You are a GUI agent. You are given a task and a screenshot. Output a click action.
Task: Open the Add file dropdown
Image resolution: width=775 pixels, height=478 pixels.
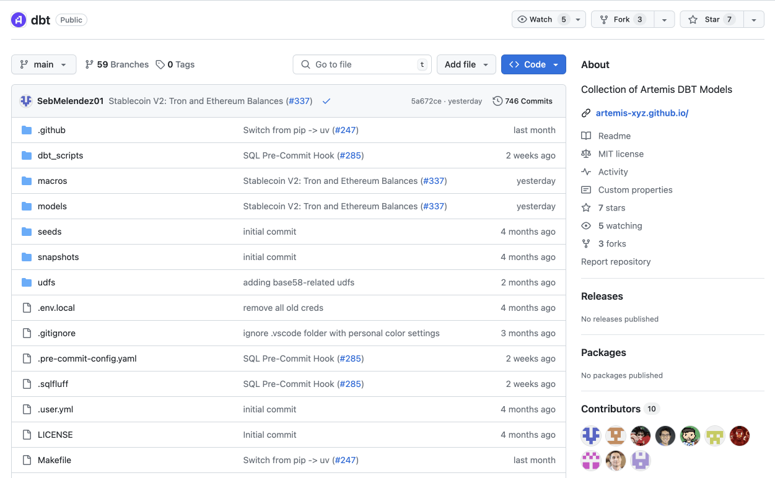coord(466,64)
